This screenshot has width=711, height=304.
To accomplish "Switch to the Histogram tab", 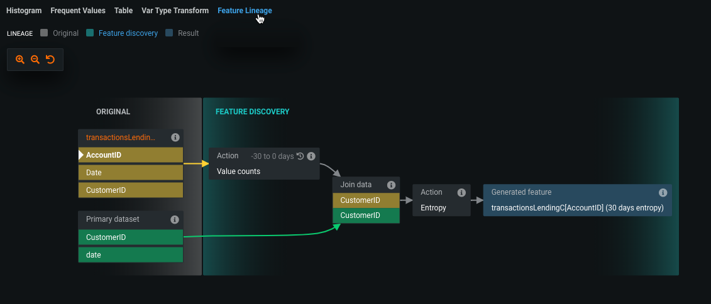I will point(24,11).
